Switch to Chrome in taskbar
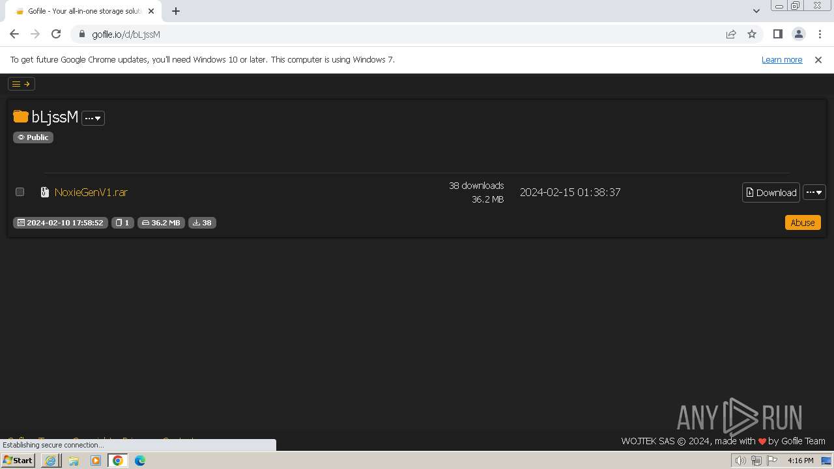Screen dimensions: 834x469 pos(118,461)
